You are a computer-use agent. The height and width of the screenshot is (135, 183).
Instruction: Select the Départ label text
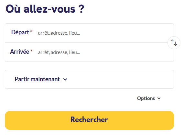[20, 32]
